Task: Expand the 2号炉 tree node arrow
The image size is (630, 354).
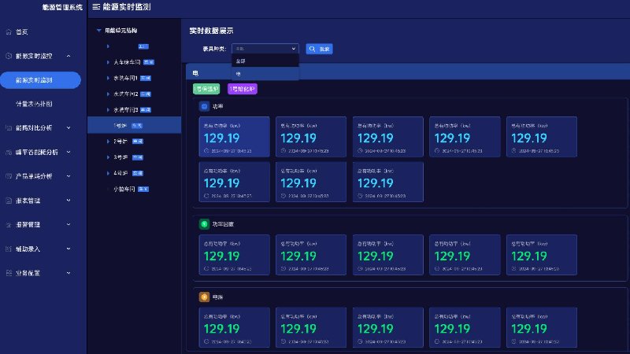Action: point(108,142)
